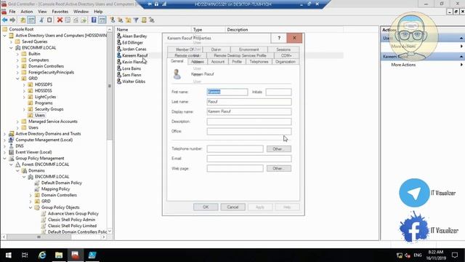Click Other button next to Web page

click(279, 168)
